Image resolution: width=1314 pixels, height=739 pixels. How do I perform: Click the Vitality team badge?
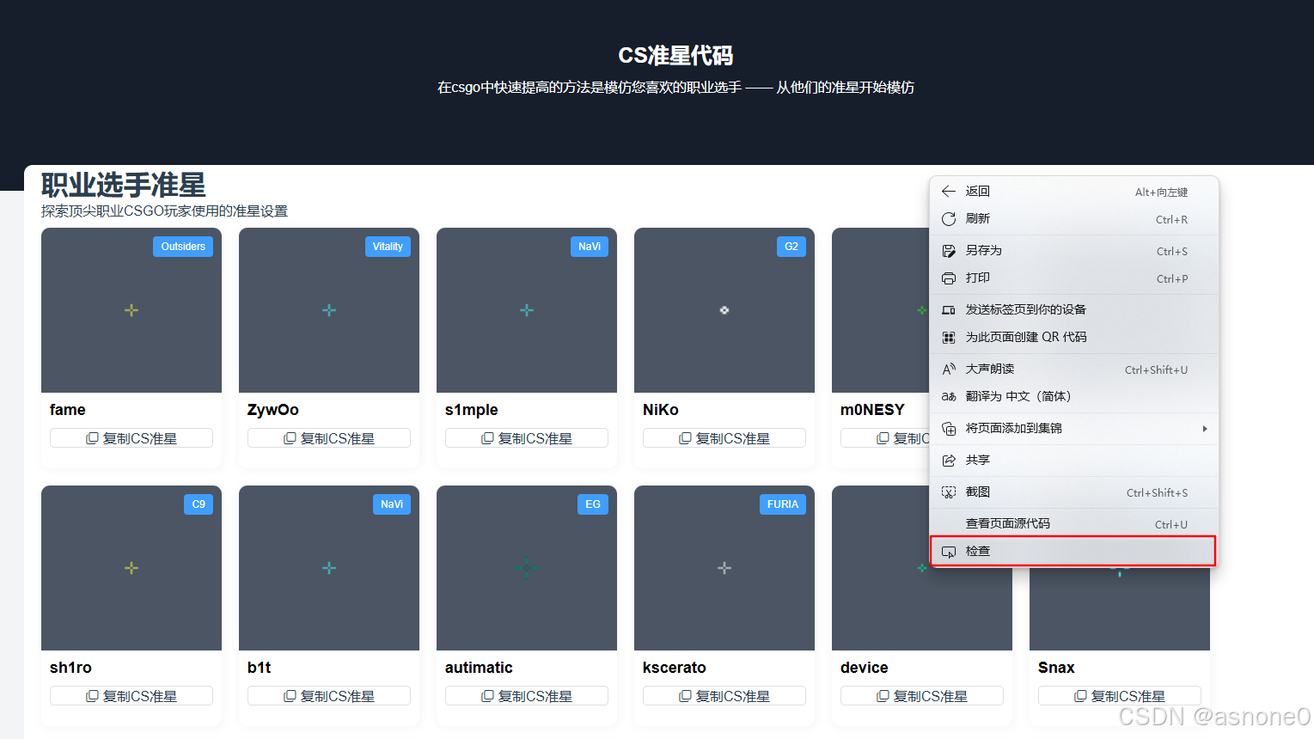coord(388,247)
